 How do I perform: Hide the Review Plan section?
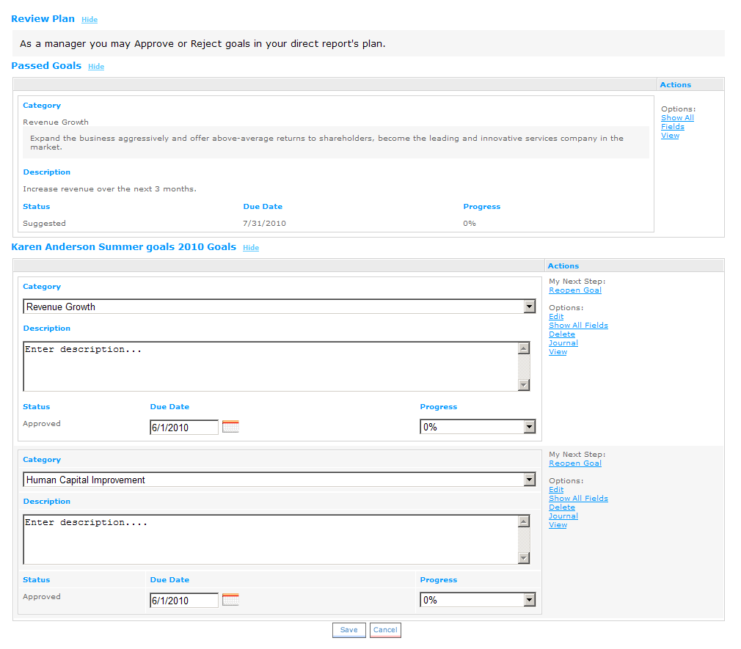(90, 19)
